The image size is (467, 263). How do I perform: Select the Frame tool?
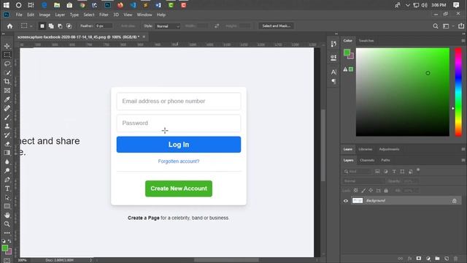coord(7,91)
